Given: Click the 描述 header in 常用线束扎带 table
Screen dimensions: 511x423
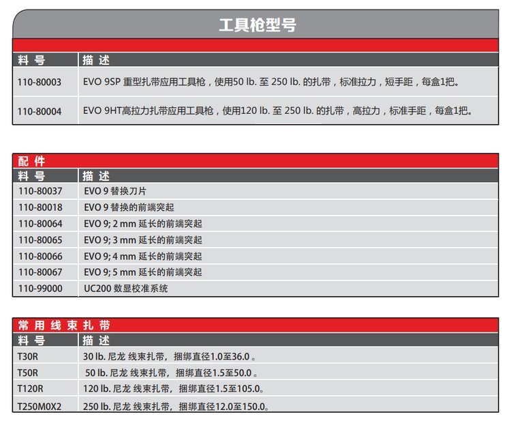Looking at the screenshot, I should point(96,340).
